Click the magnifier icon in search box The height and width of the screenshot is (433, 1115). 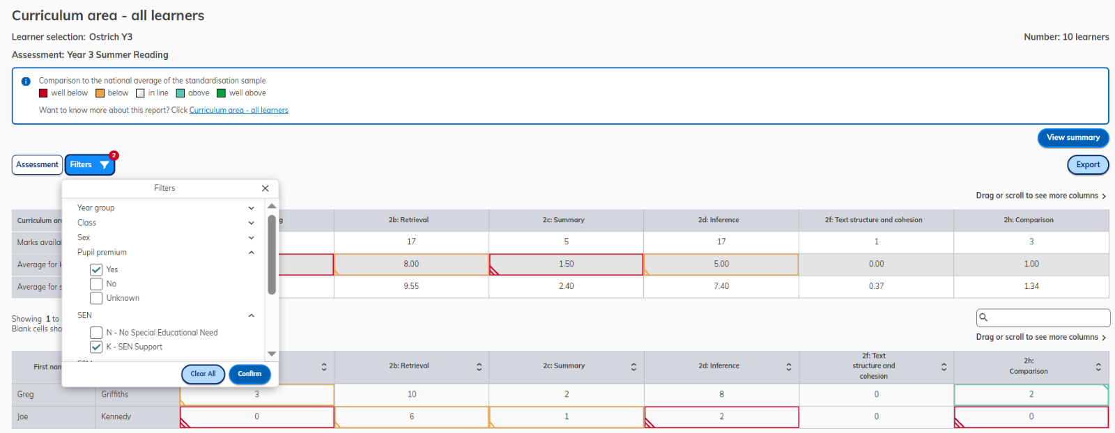click(x=983, y=317)
